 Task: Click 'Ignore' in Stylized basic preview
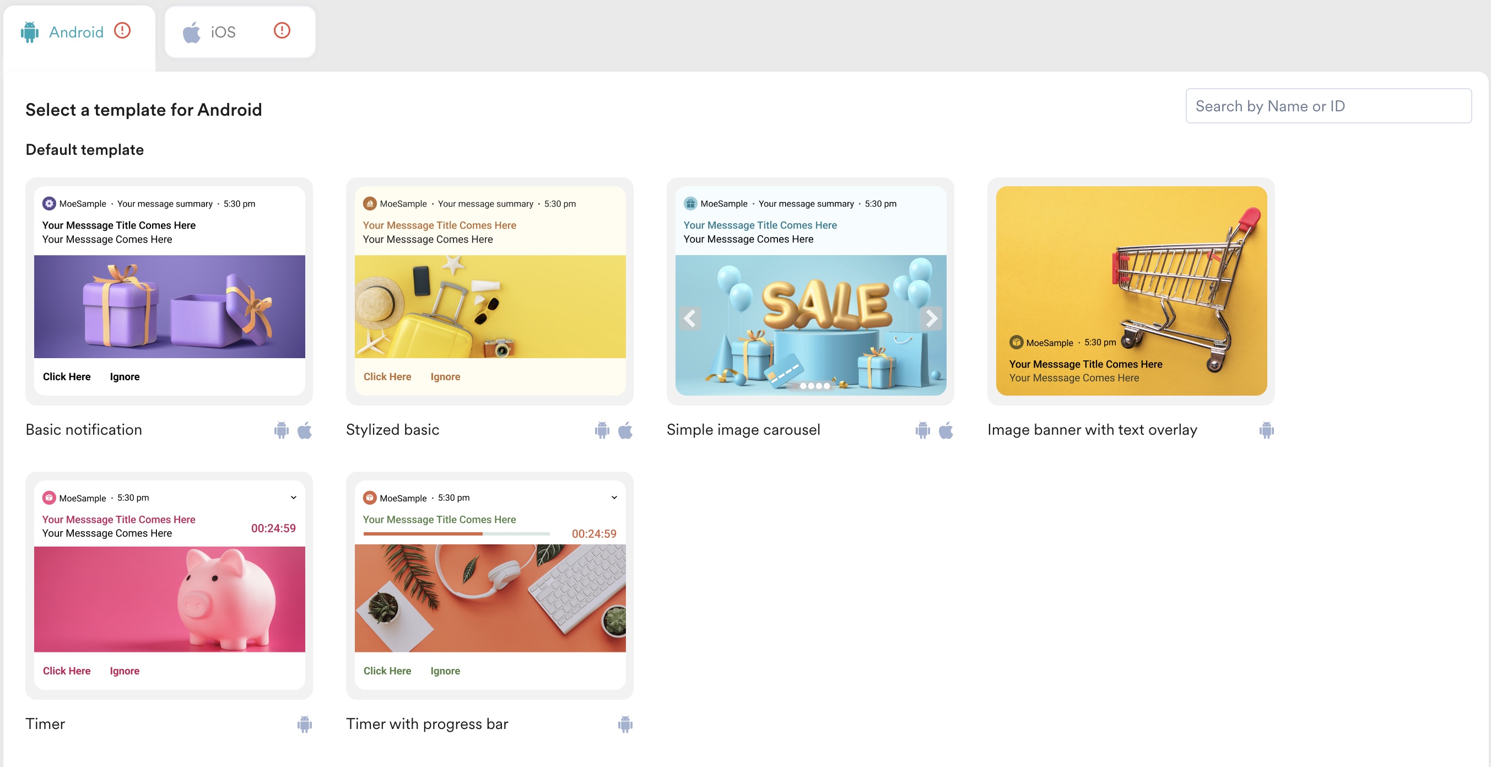(445, 377)
